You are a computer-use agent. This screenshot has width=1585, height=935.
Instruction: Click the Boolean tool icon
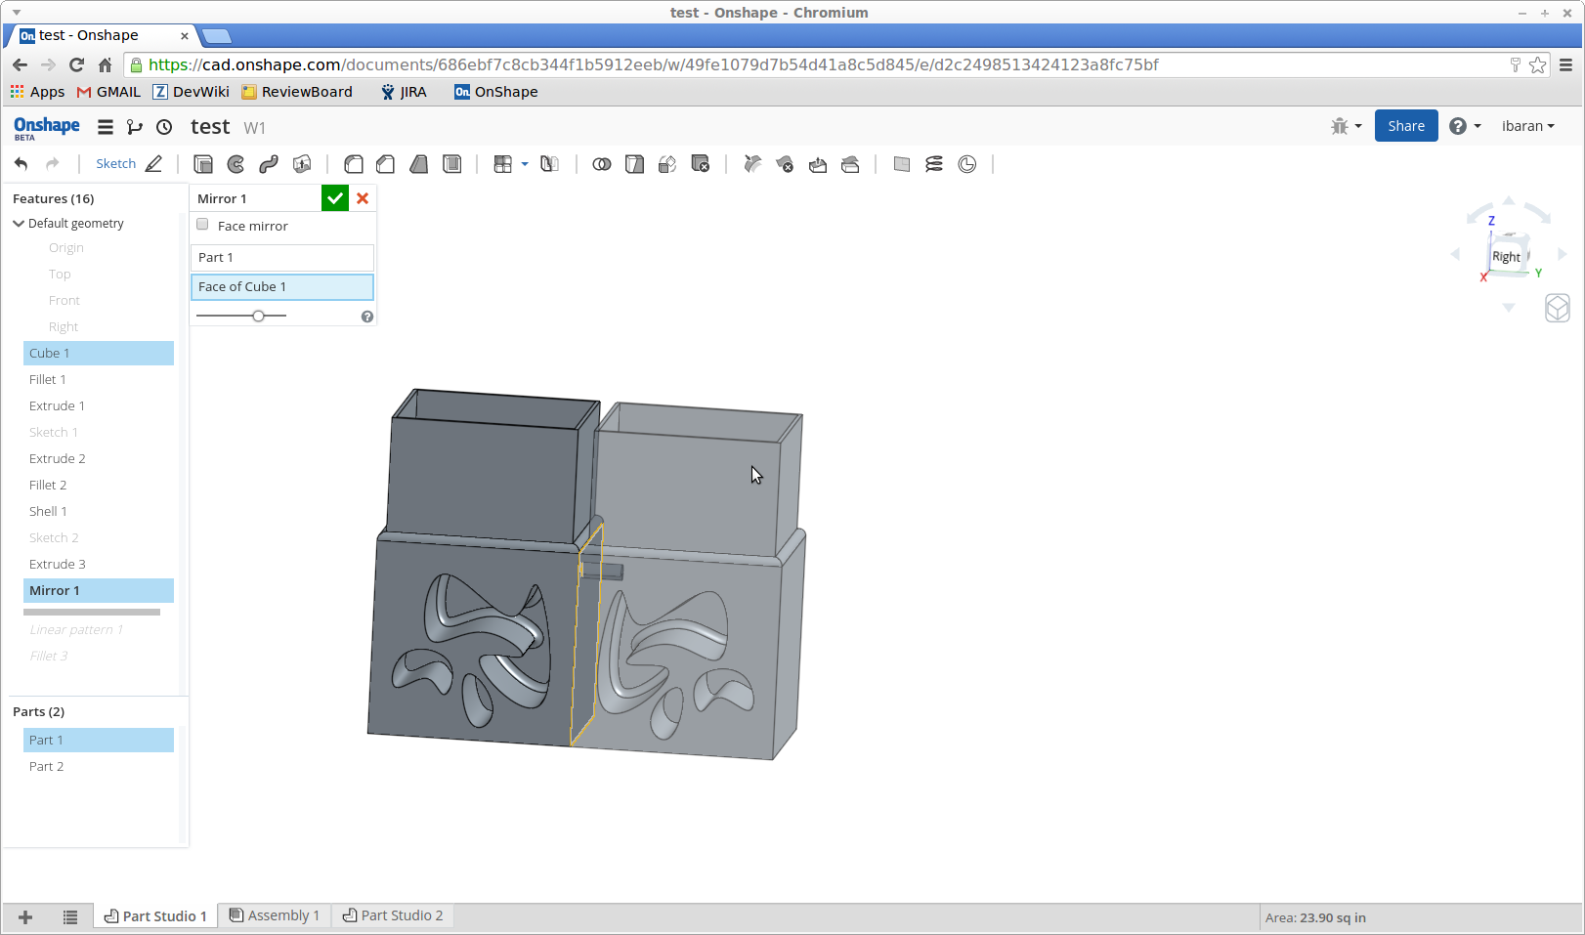(x=602, y=164)
